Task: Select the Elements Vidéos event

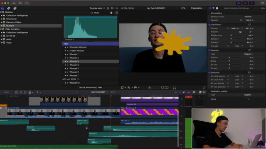Action: click(14, 22)
